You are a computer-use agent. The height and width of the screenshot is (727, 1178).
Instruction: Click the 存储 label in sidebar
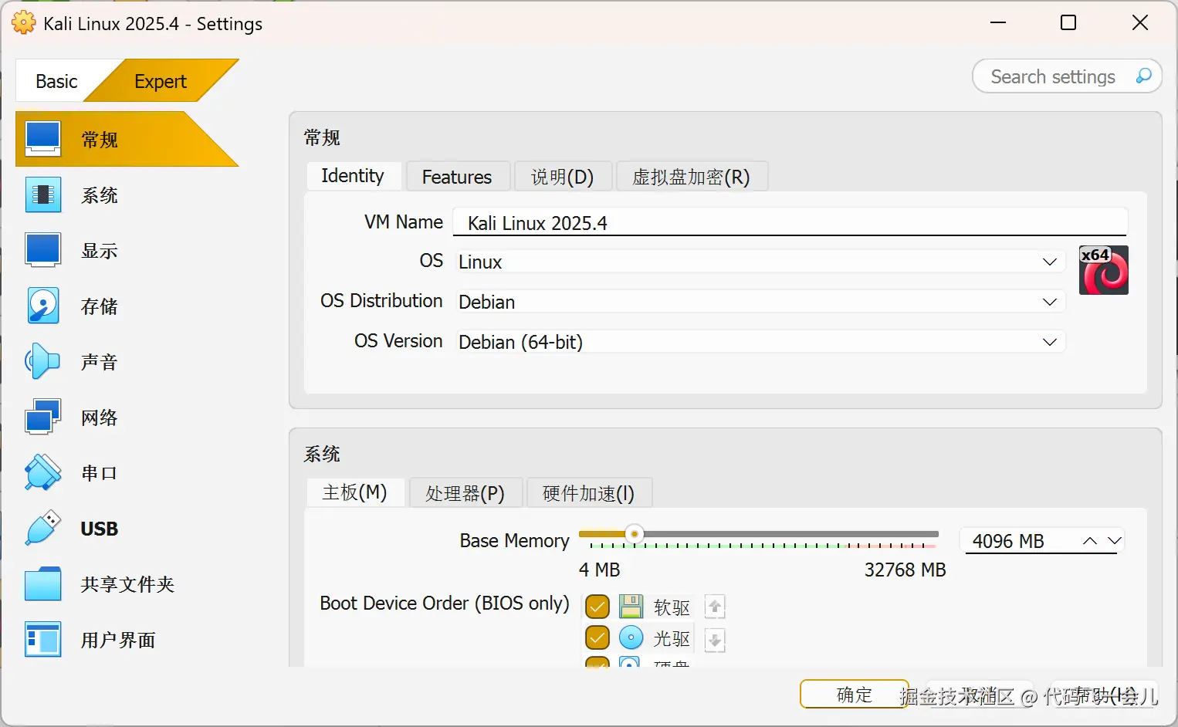(100, 306)
